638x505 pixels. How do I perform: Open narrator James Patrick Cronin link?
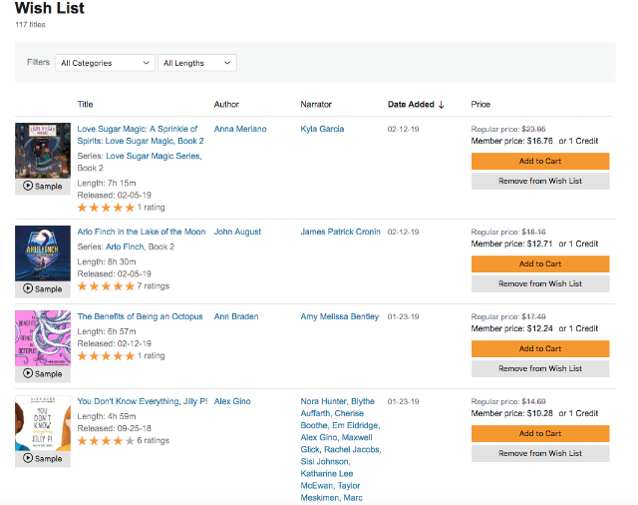340,232
